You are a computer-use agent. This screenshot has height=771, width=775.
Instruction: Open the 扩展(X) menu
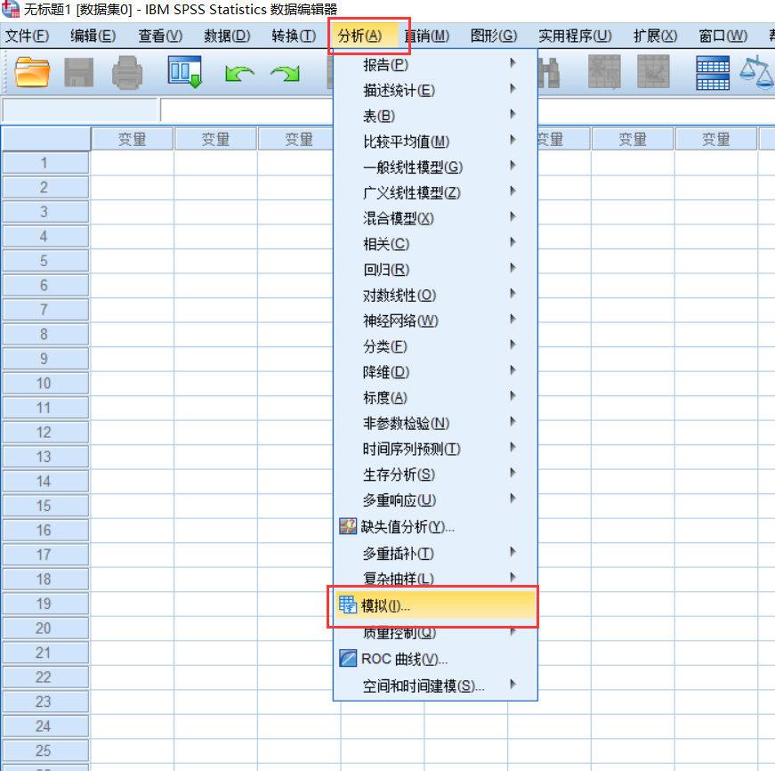coord(656,37)
